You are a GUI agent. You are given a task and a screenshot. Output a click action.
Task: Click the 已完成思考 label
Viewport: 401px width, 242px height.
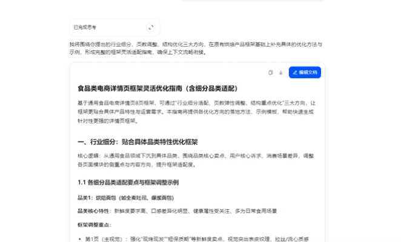point(85,27)
